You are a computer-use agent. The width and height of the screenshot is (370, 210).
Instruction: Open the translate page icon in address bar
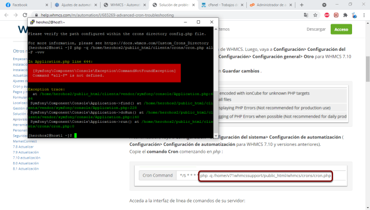(306, 15)
